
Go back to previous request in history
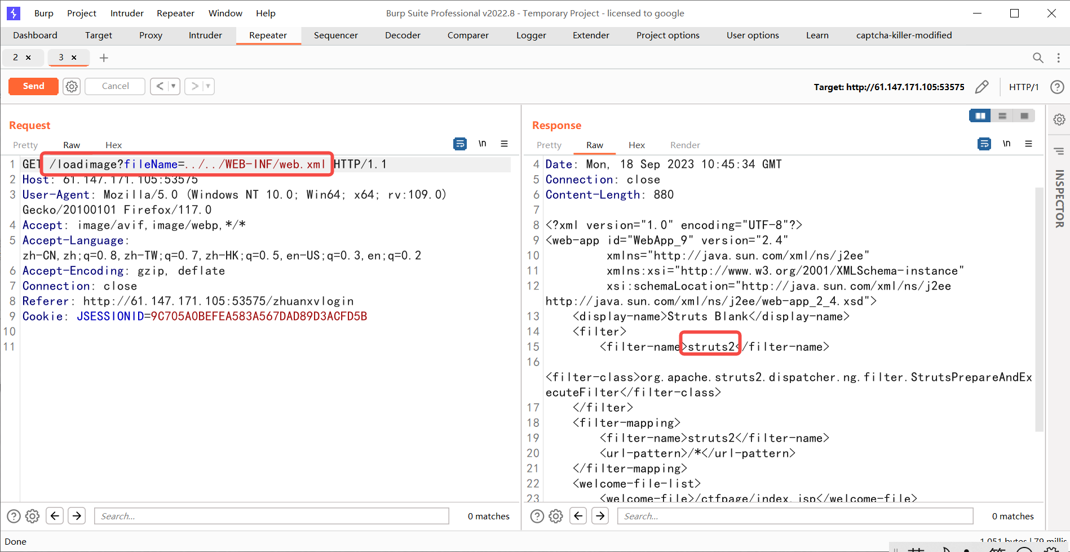tap(160, 86)
